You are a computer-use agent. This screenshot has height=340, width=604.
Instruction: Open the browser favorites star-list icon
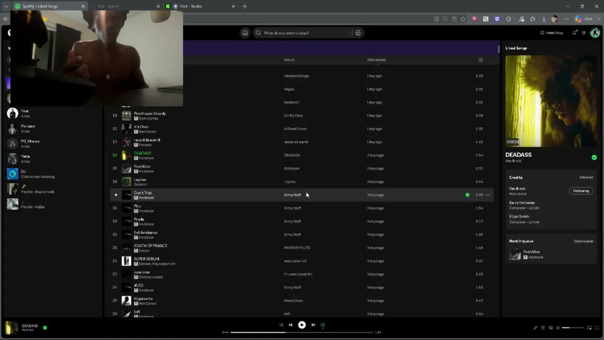[532, 19]
